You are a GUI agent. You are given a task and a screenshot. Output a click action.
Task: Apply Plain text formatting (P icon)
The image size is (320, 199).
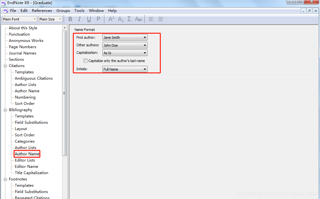point(99,19)
